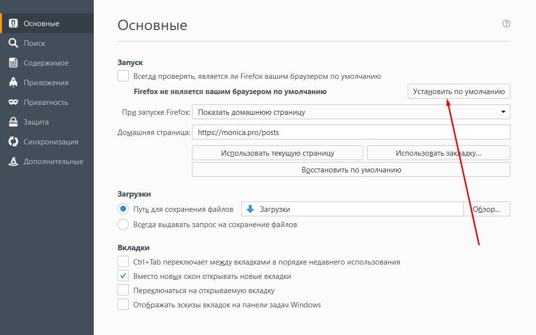This screenshot has width=536, height=335.
Task: Go to the Защита section
Action: (47, 122)
